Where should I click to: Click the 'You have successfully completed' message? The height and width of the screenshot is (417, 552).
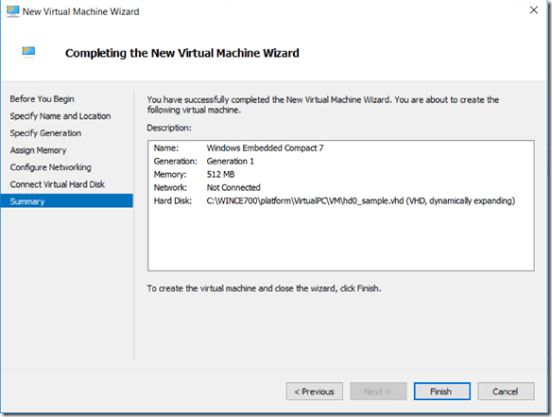tap(323, 105)
